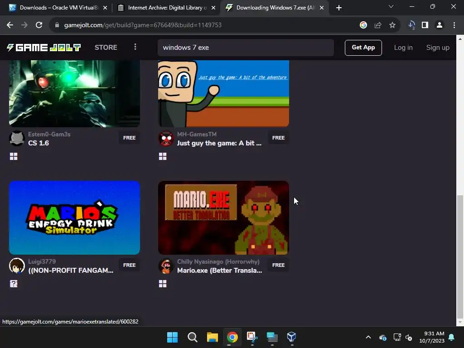Open Chrome profile avatar
This screenshot has width=464, height=348.
[x=440, y=25]
